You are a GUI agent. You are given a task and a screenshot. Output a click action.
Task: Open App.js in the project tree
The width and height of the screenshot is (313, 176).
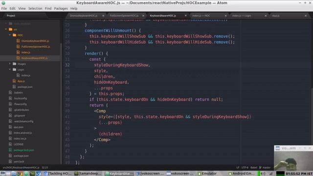[x=21, y=81]
